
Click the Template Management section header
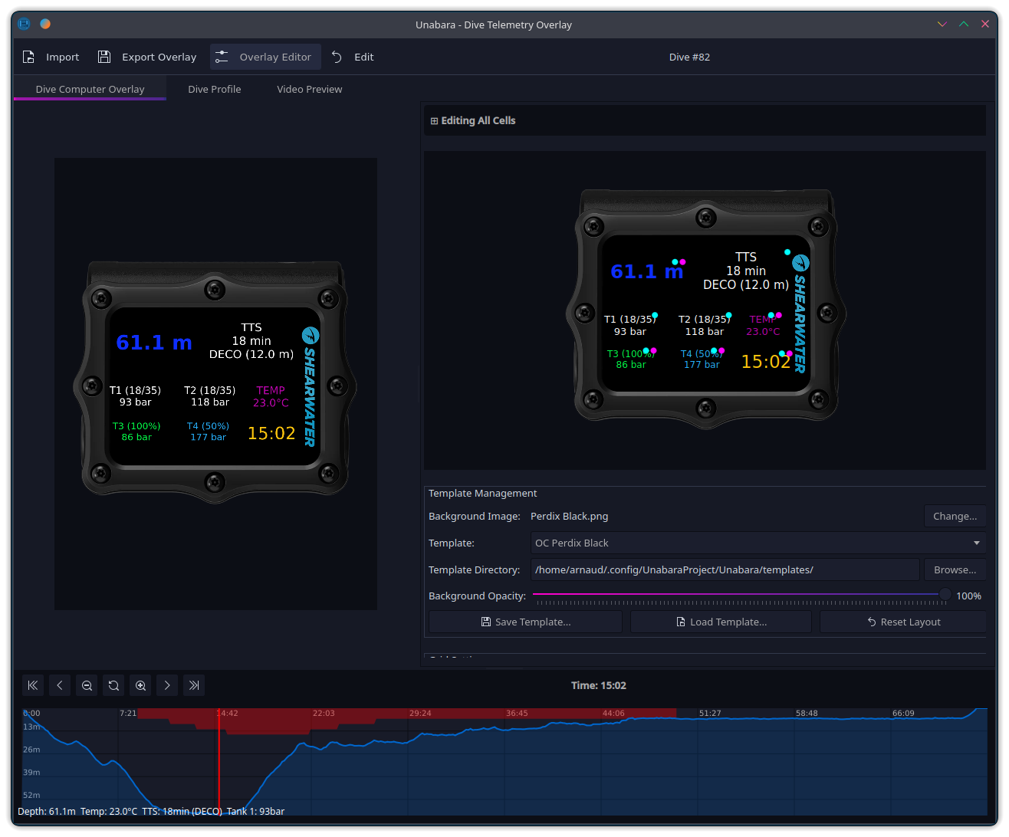[482, 493]
